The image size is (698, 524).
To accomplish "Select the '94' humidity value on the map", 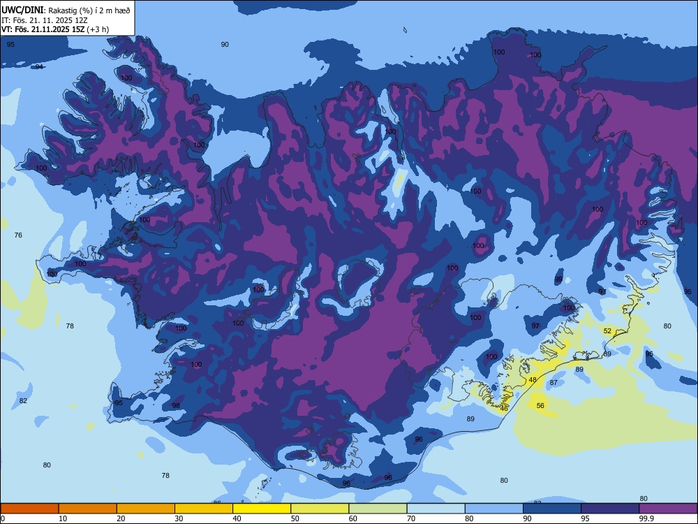I will pyautogui.click(x=39, y=67).
